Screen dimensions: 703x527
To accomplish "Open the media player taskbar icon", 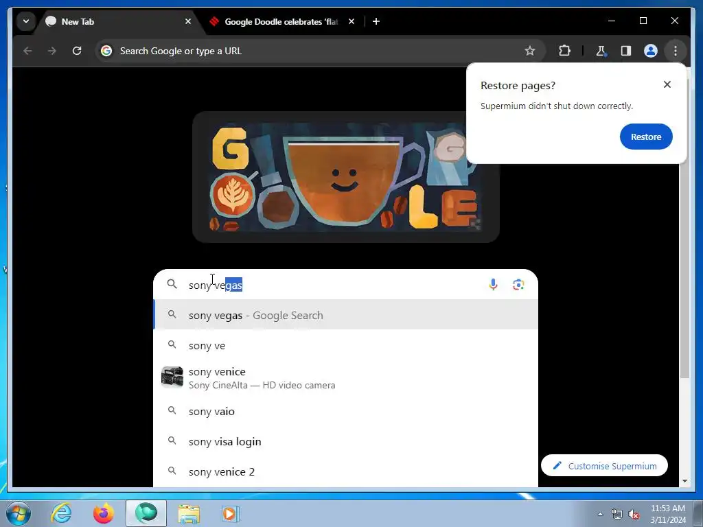I will pyautogui.click(x=231, y=513).
